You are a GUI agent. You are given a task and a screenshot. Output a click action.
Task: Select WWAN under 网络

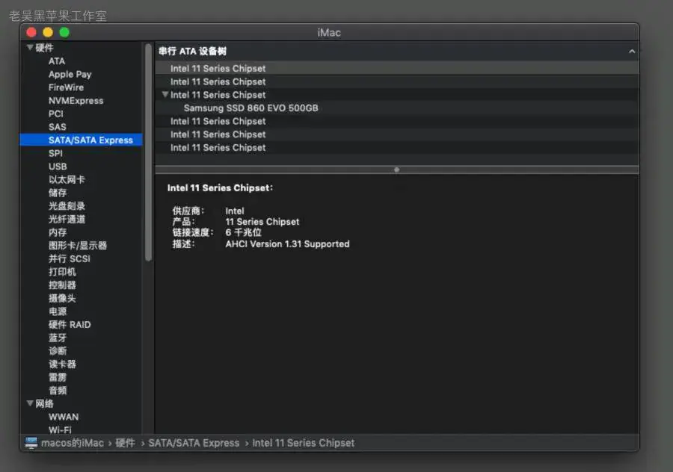[64, 417]
